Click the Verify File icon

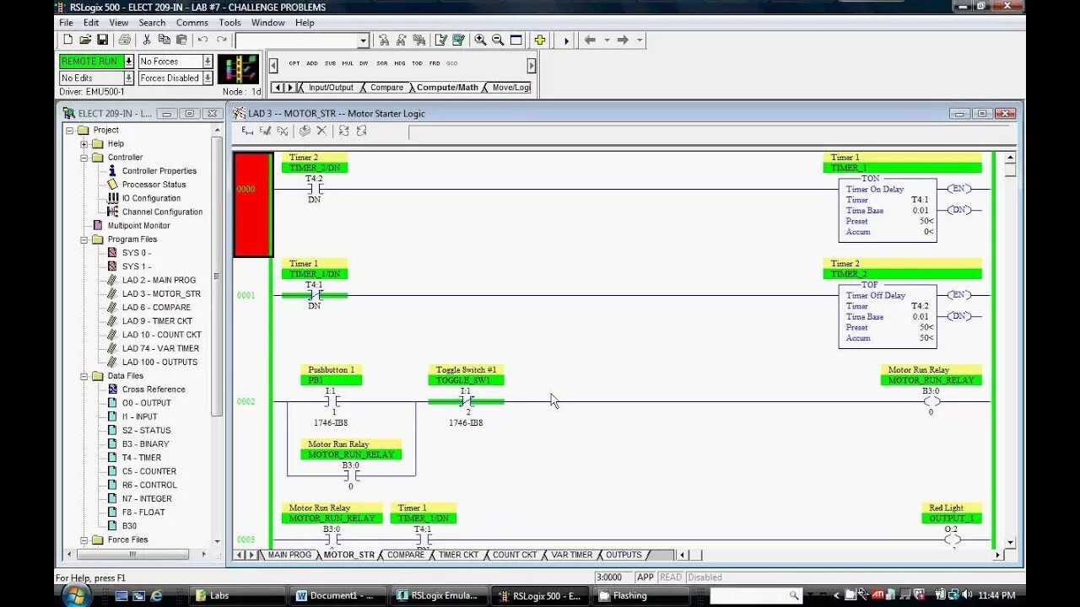point(440,40)
